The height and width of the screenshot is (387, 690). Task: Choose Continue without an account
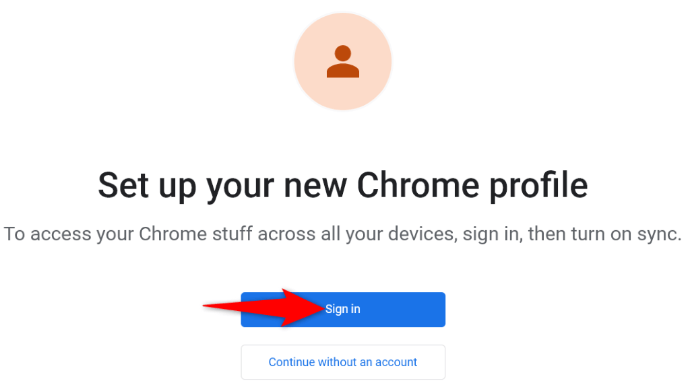(x=343, y=362)
